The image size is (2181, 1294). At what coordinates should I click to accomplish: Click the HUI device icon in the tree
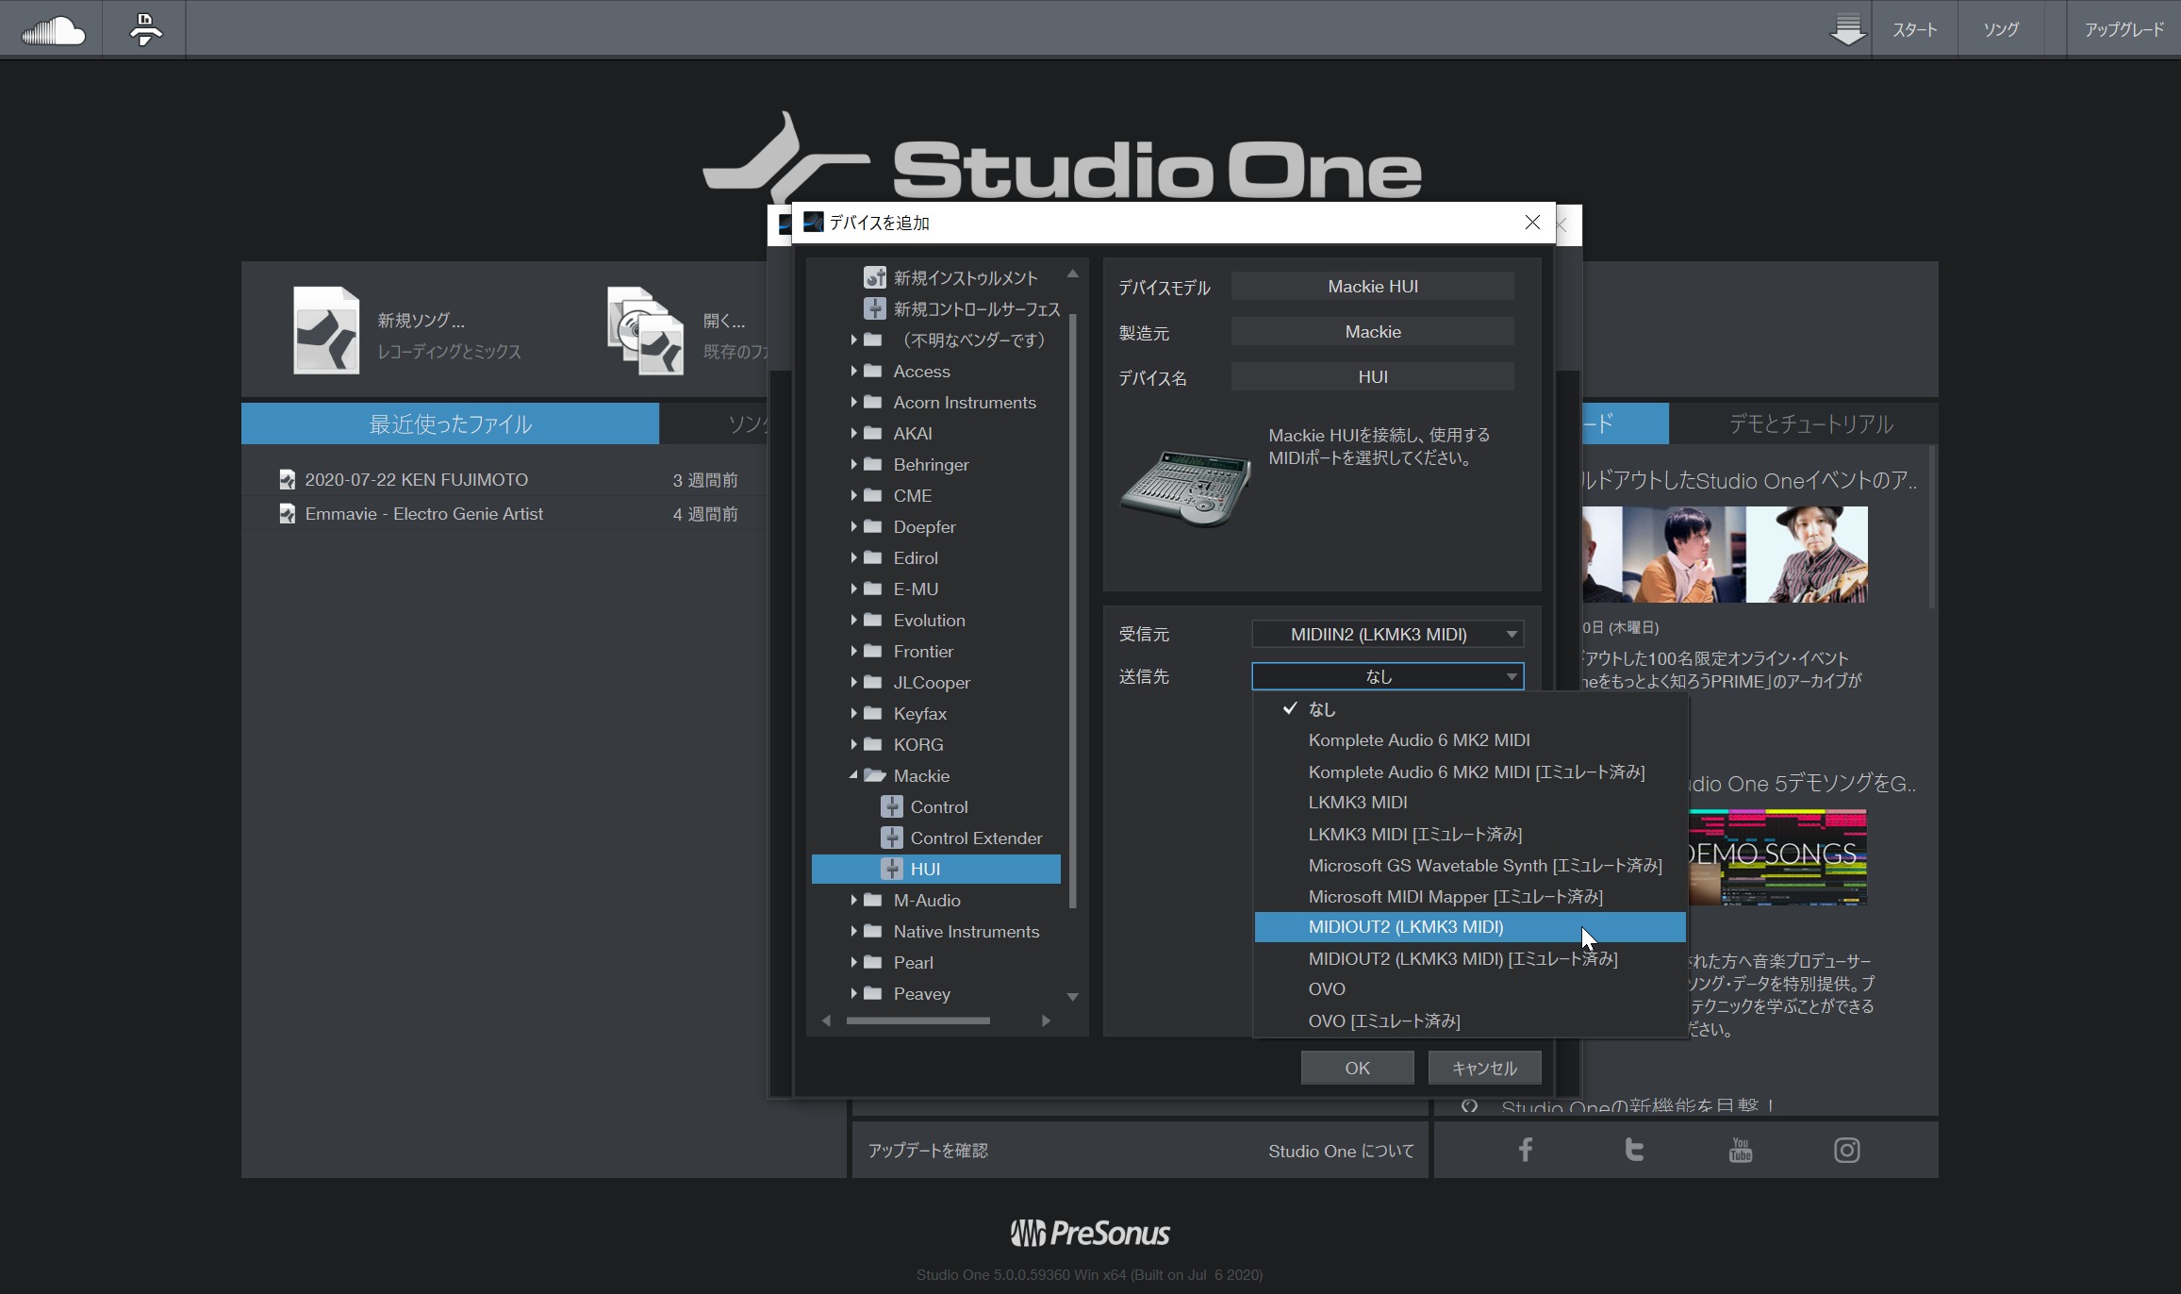point(892,869)
